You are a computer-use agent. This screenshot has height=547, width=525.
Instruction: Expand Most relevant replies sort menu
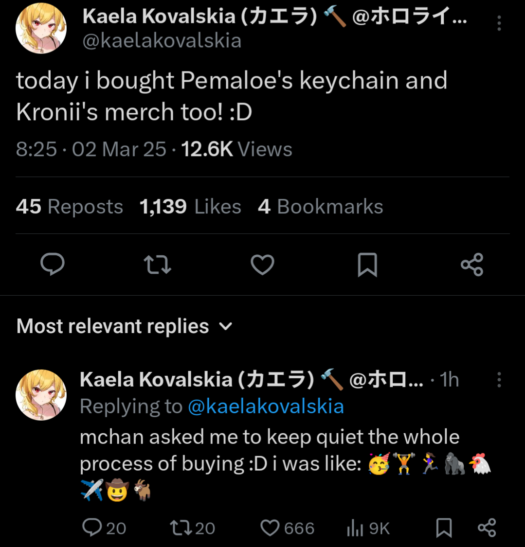click(x=226, y=326)
